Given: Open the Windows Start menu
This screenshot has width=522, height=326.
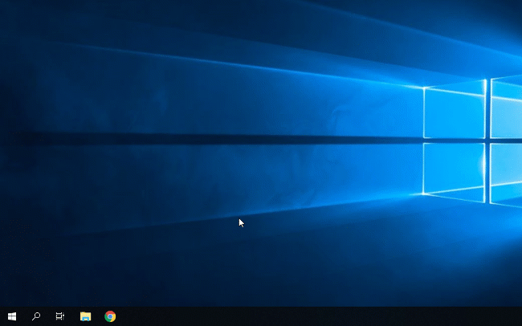Looking at the screenshot, I should pos(12,316).
